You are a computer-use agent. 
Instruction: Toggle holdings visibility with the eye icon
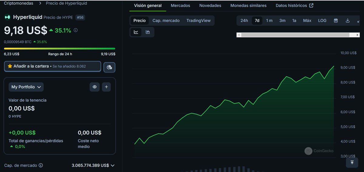pos(95,87)
